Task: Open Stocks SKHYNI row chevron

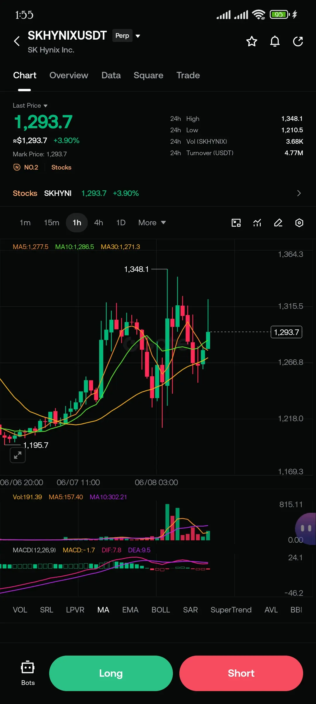Action: [299, 193]
